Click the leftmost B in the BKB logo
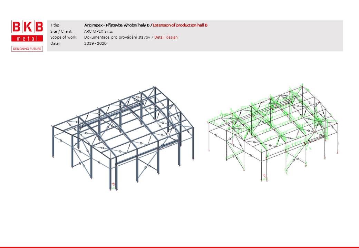The image size is (359, 248). (x=16, y=27)
